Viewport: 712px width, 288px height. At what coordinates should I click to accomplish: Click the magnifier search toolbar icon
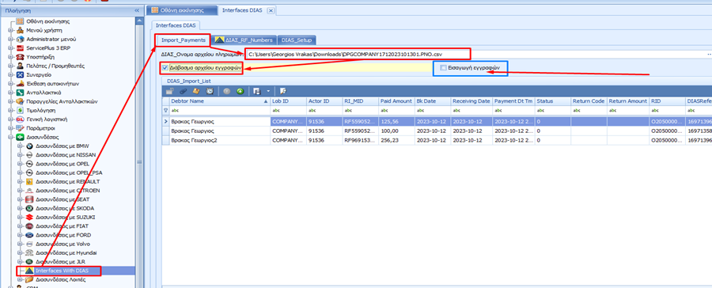tap(282, 91)
